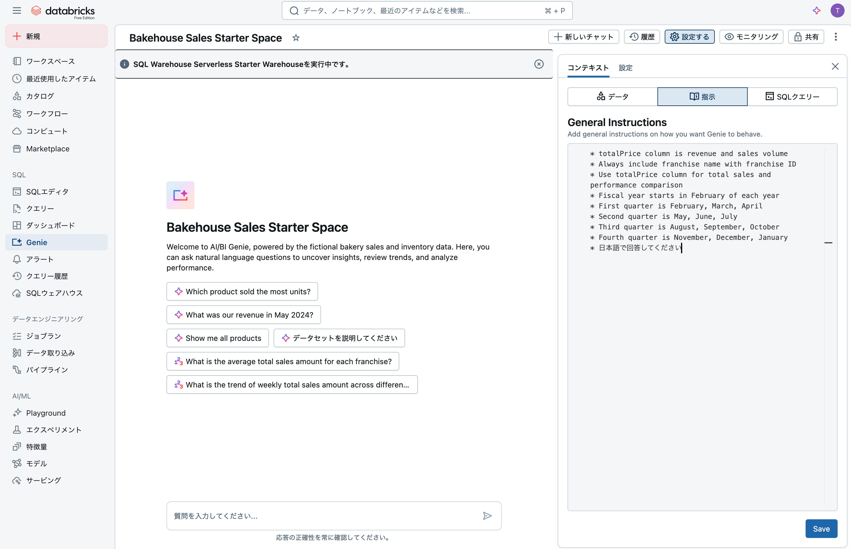Choose データセットを説明してください suggestion
851x549 pixels.
[339, 338]
